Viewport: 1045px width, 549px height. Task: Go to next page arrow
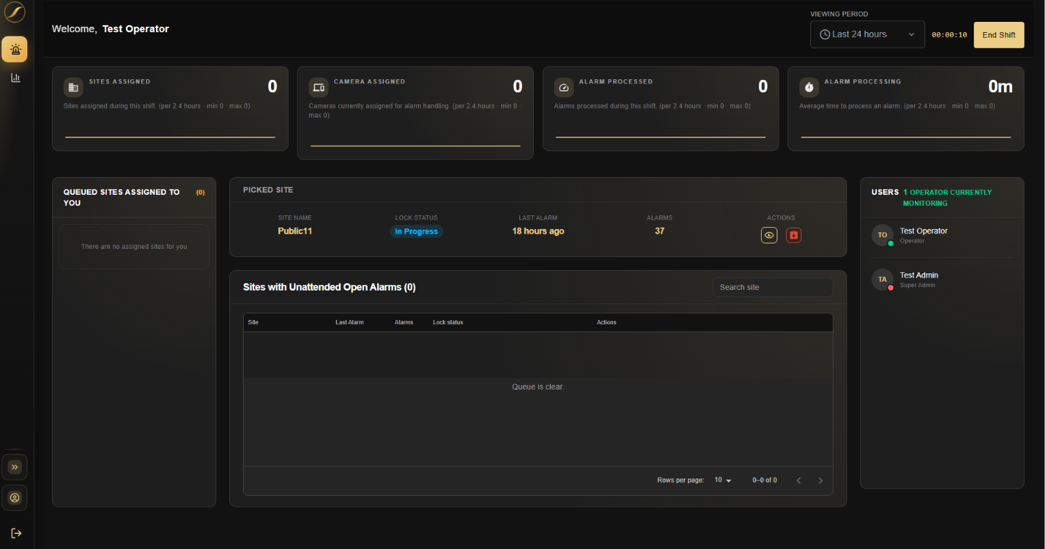point(821,481)
